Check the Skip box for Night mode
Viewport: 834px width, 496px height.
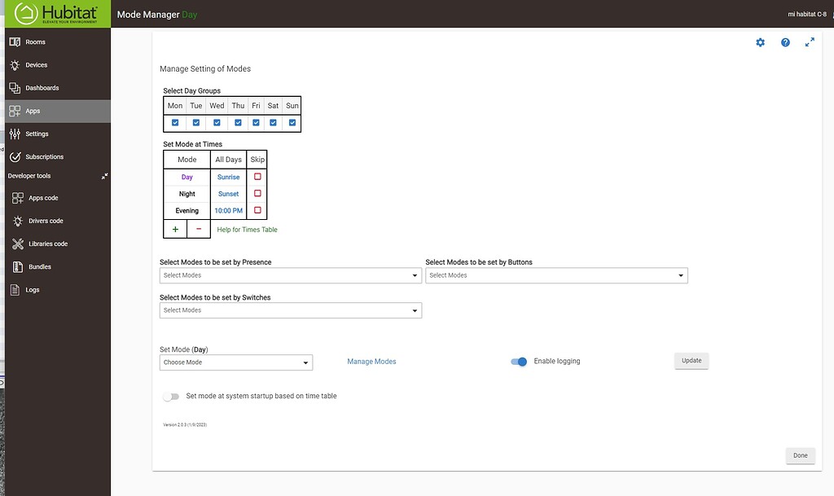click(257, 193)
